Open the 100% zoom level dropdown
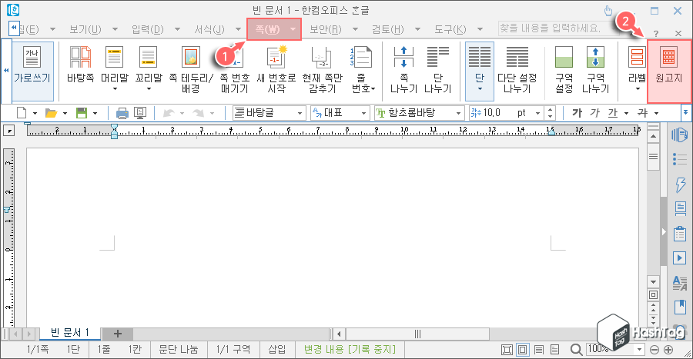Viewport: 693px width, 359px height. coord(639,350)
